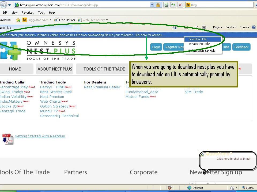This screenshot has width=257, height=192.
Task: Open the Favorites menu
Action: coord(28,13)
